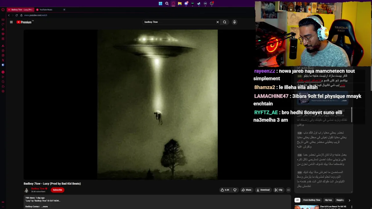
Task: Switch to the Badboy 7low - Lucy tab
Action: pyautogui.click(x=20, y=10)
